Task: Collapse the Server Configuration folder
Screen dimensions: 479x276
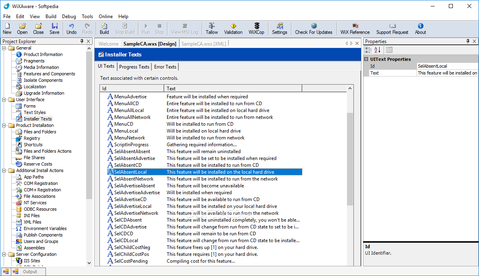Action: [4, 254]
